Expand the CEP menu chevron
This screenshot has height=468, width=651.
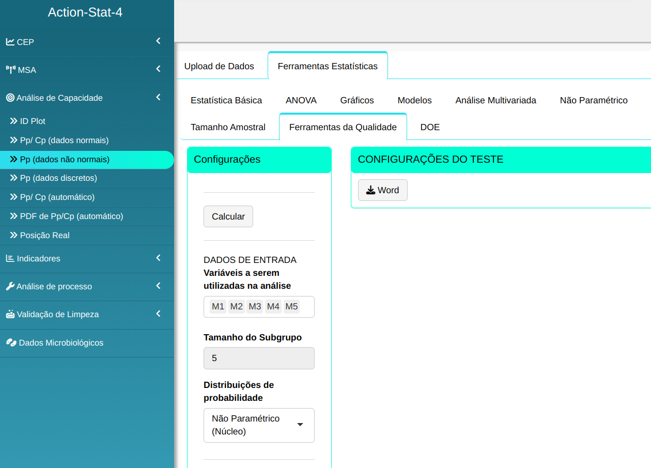point(158,41)
